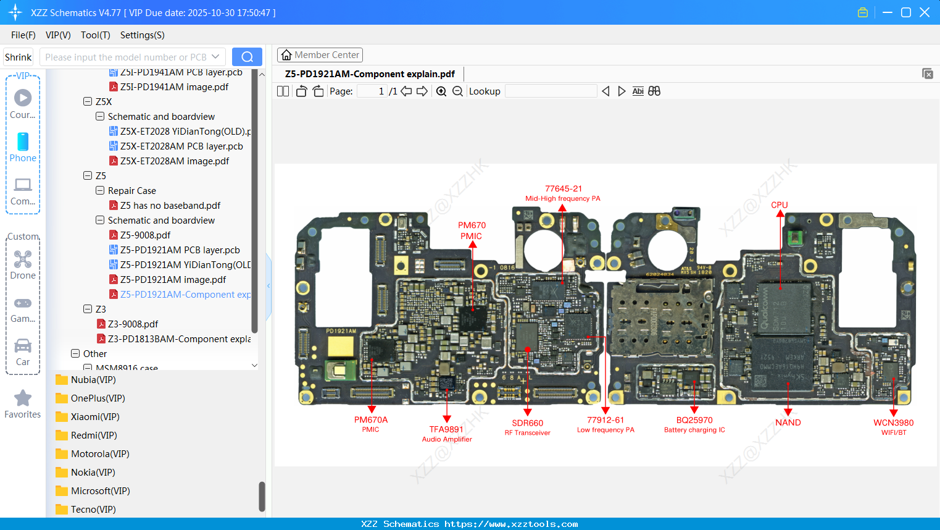This screenshot has height=530, width=940.
Task: Collapse the Z5X Schematic and boardview branch
Action: point(99,116)
